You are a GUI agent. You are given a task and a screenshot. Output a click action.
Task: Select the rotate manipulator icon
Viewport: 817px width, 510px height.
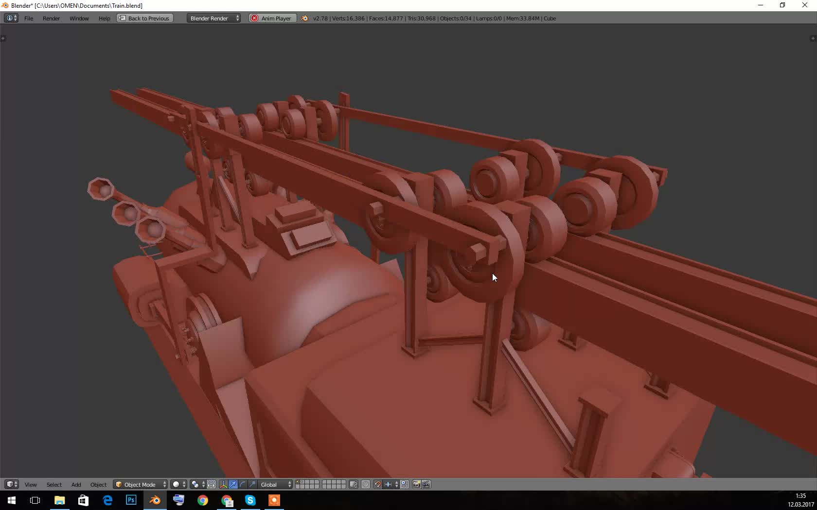click(x=243, y=484)
